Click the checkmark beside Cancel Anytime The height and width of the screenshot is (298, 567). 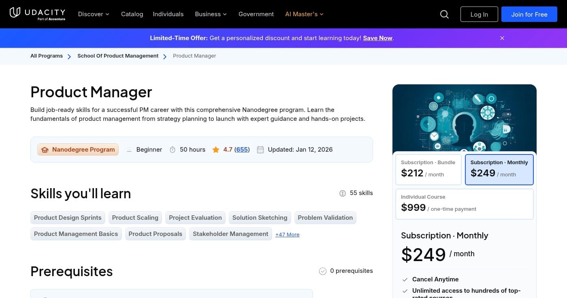405,280
